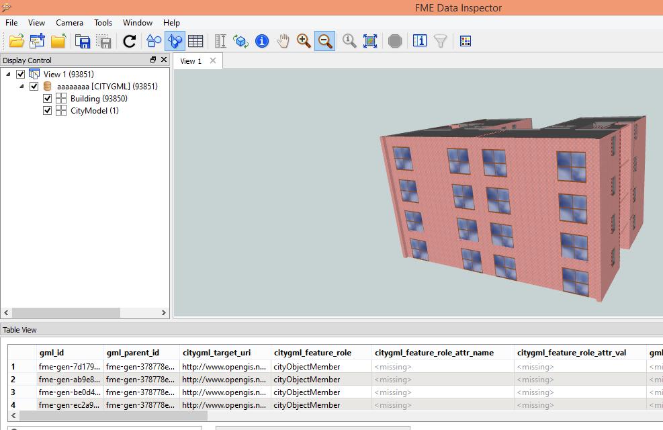Collapse the View 1 tree node
This screenshot has width=663, height=430.
pyautogui.click(x=8, y=74)
